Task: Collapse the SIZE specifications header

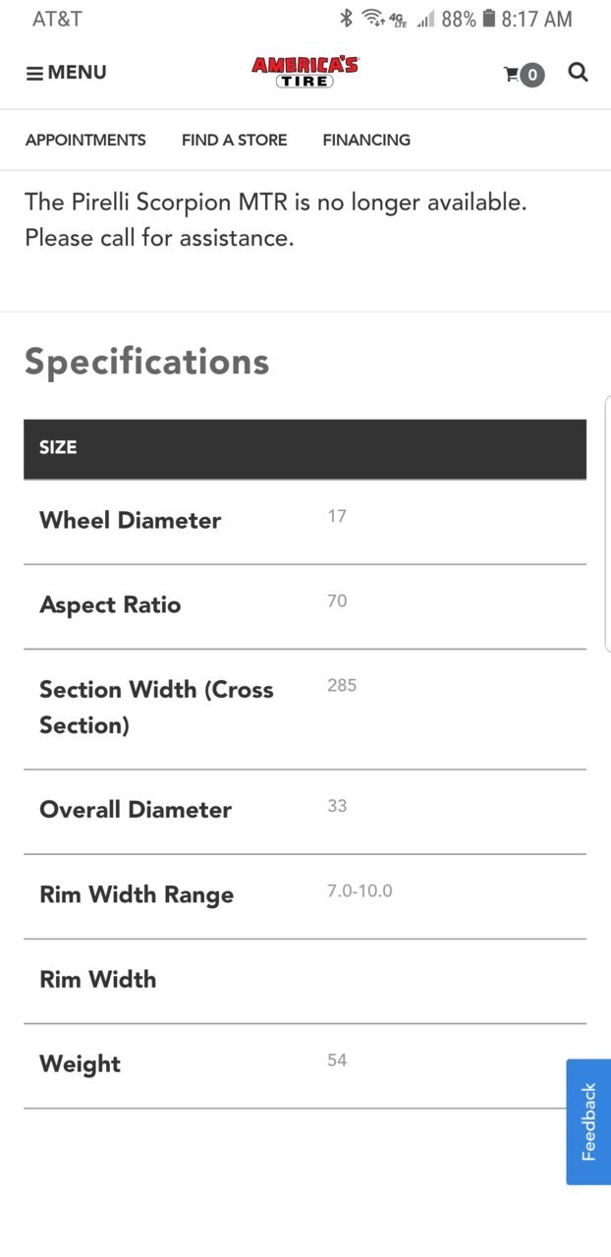Action: [305, 448]
